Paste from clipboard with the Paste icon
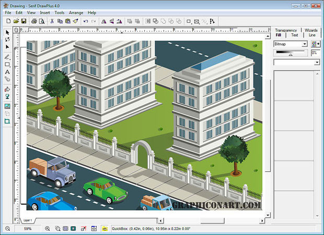The width and height of the screenshot is (324, 235). pos(68,21)
